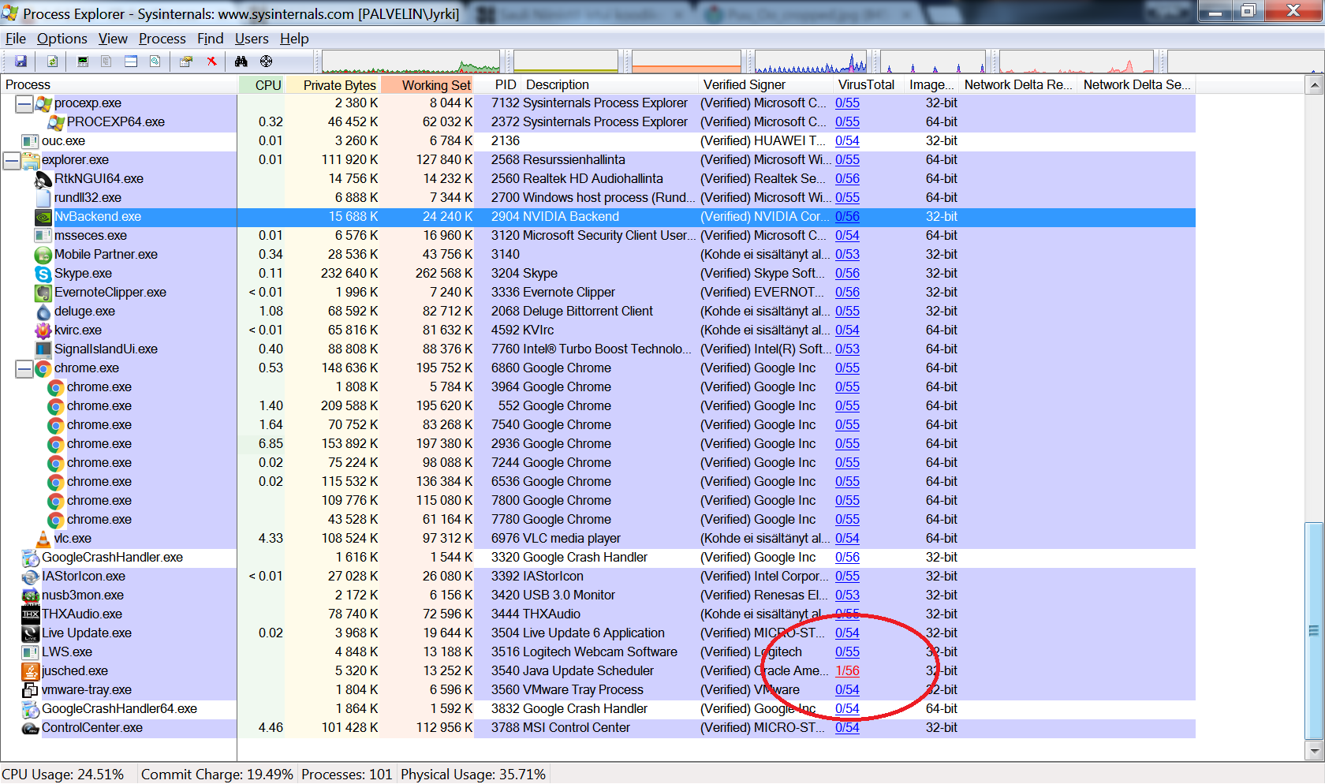The width and height of the screenshot is (1325, 784).
Task: Toggle the Show Lower Pane icon
Action: point(131,62)
